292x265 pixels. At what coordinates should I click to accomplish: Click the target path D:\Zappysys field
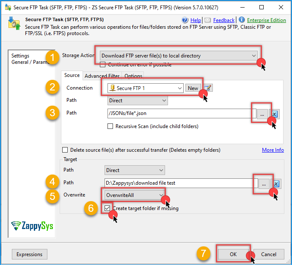[181, 183]
